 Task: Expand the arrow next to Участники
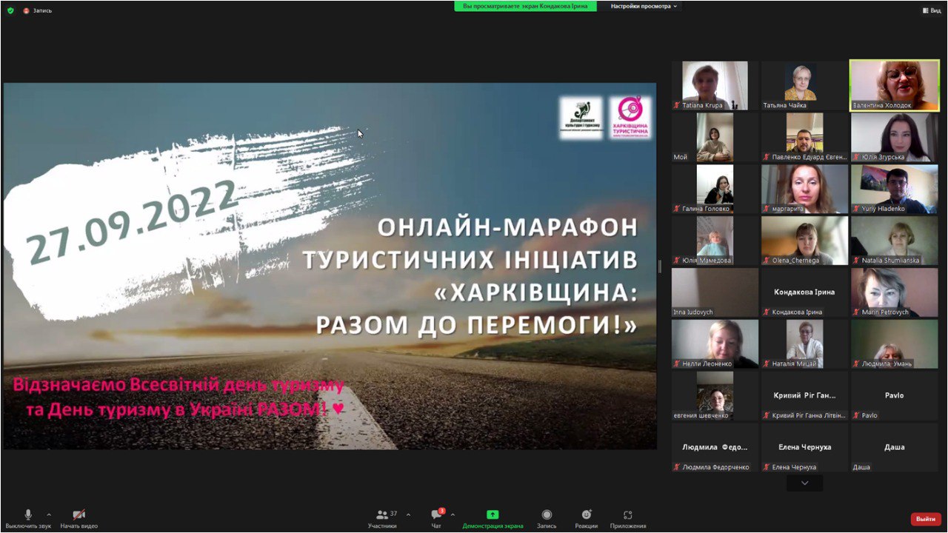pyautogui.click(x=408, y=514)
